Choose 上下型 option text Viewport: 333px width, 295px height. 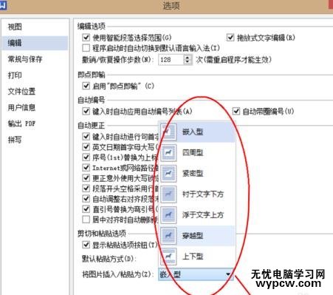point(193,257)
